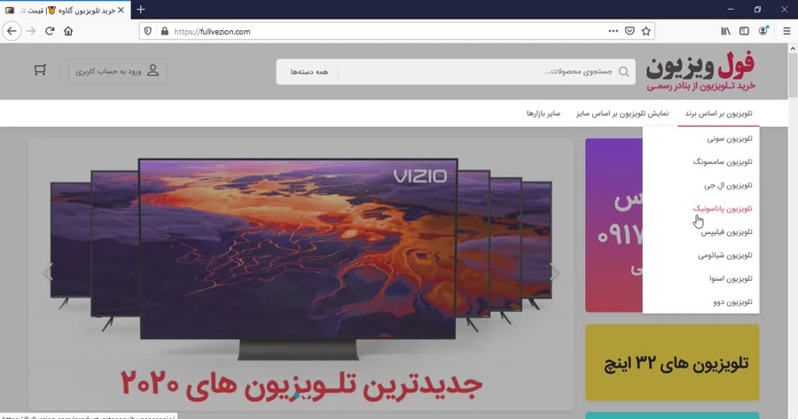Select تلویزیون دوو from brand menu
The image size is (798, 419).
click(732, 302)
